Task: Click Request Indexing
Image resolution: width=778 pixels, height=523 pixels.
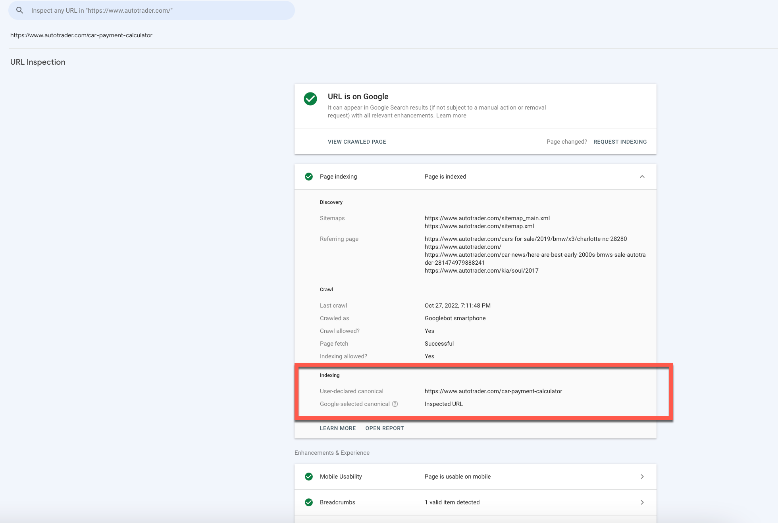Action: click(x=620, y=142)
